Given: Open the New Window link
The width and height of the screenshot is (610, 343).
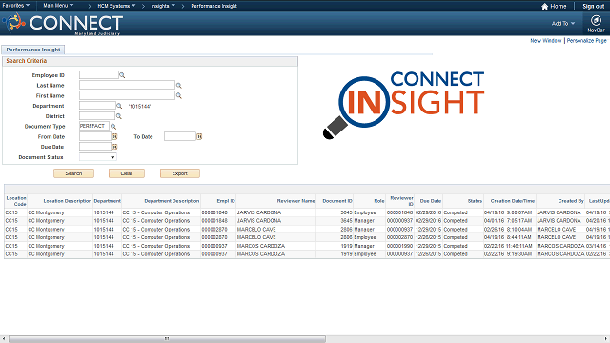Looking at the screenshot, I should coord(546,40).
